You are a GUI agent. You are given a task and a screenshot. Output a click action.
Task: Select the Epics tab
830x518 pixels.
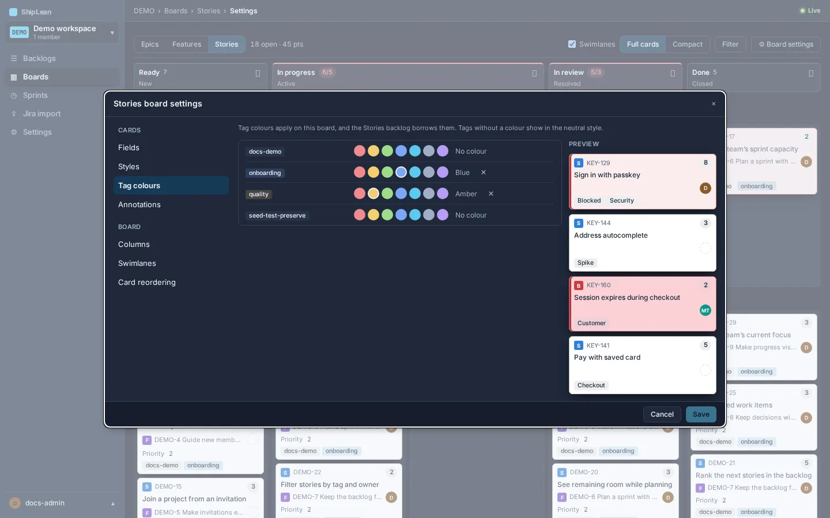[150, 44]
